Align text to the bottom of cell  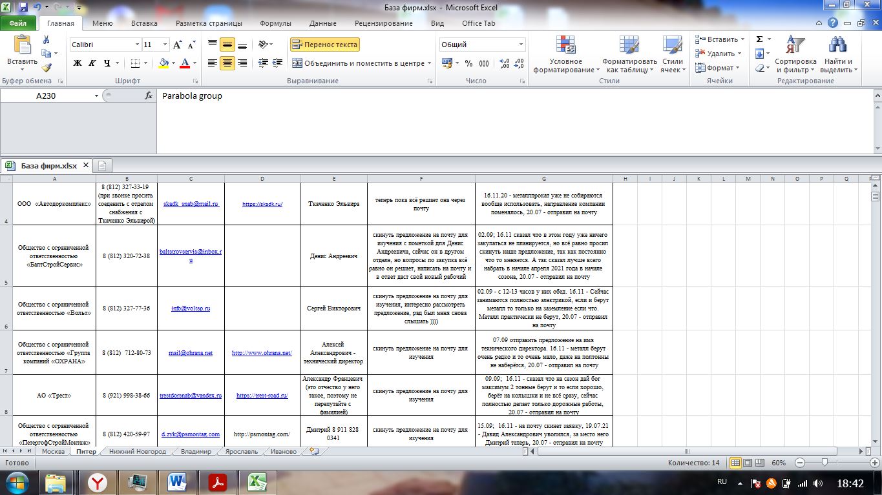pyautogui.click(x=242, y=45)
